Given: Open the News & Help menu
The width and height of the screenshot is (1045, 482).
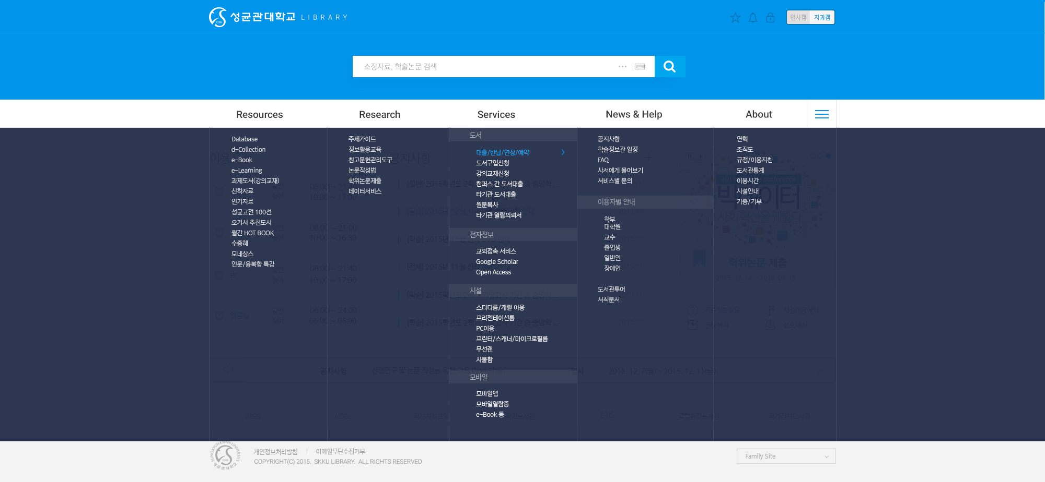Looking at the screenshot, I should (633, 115).
